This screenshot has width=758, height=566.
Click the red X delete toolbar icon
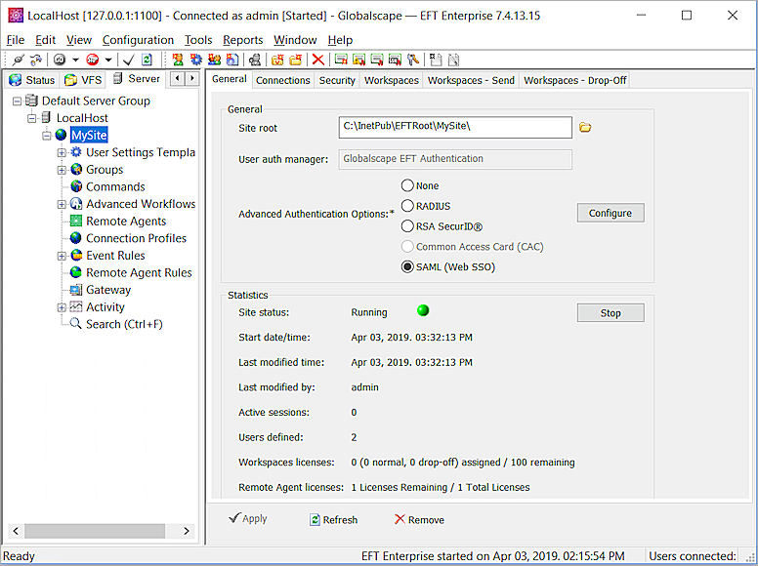[318, 61]
